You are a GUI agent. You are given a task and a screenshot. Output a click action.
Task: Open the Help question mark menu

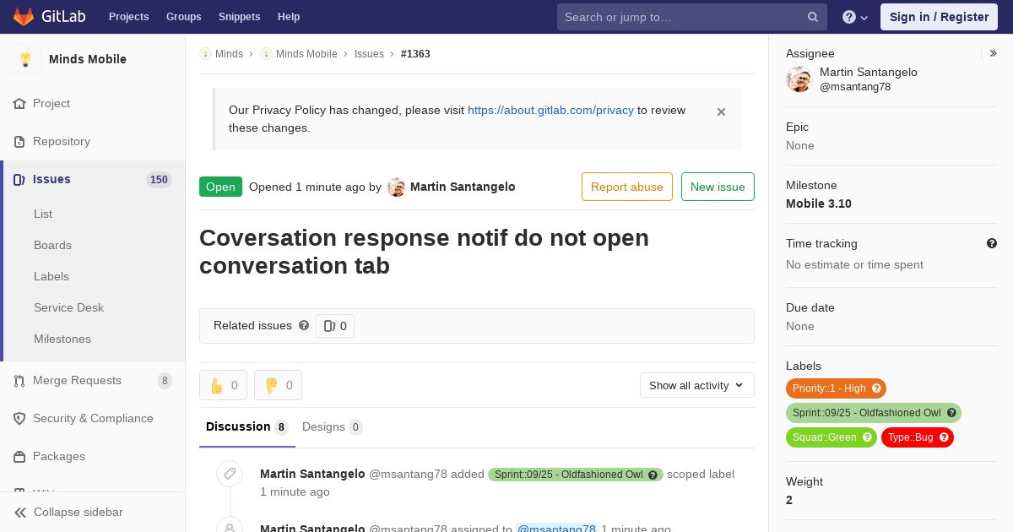[855, 17]
